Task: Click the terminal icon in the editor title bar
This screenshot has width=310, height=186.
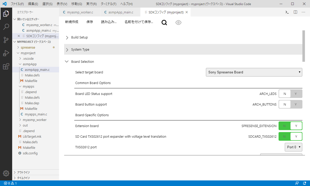Action: coord(287,12)
